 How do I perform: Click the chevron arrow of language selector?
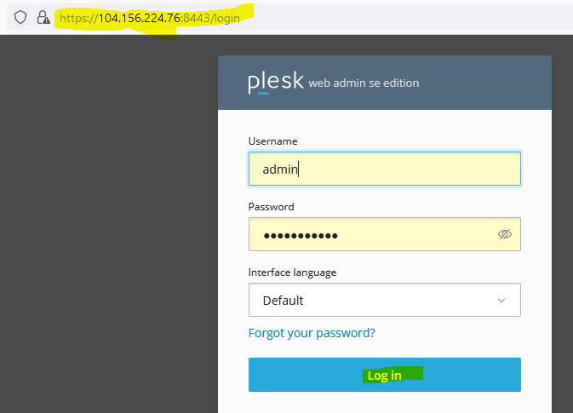(501, 301)
